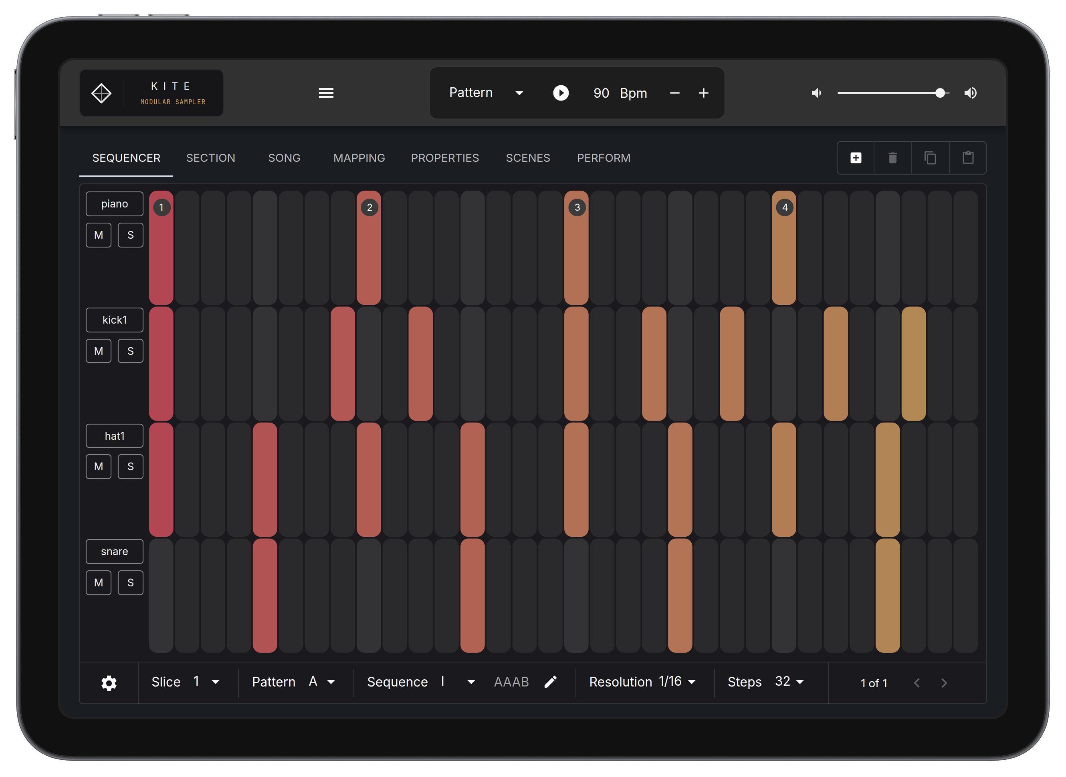
Task: Open the Steps 32 dropdown
Action: click(799, 682)
